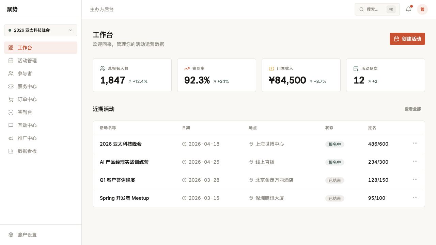436x245 pixels.
Task: Open more options for AI 产品经理实战训练营 row
Action: pyautogui.click(x=415, y=161)
